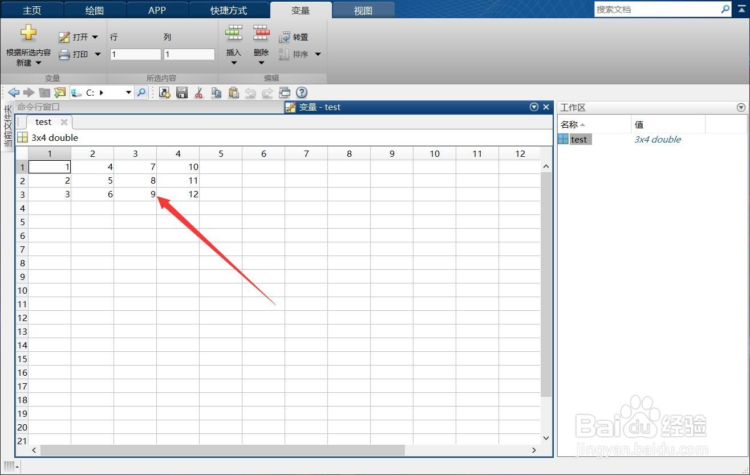This screenshot has height=475, width=750.
Task: Click the test variable grid icon in Workspace
Action: tap(563, 139)
